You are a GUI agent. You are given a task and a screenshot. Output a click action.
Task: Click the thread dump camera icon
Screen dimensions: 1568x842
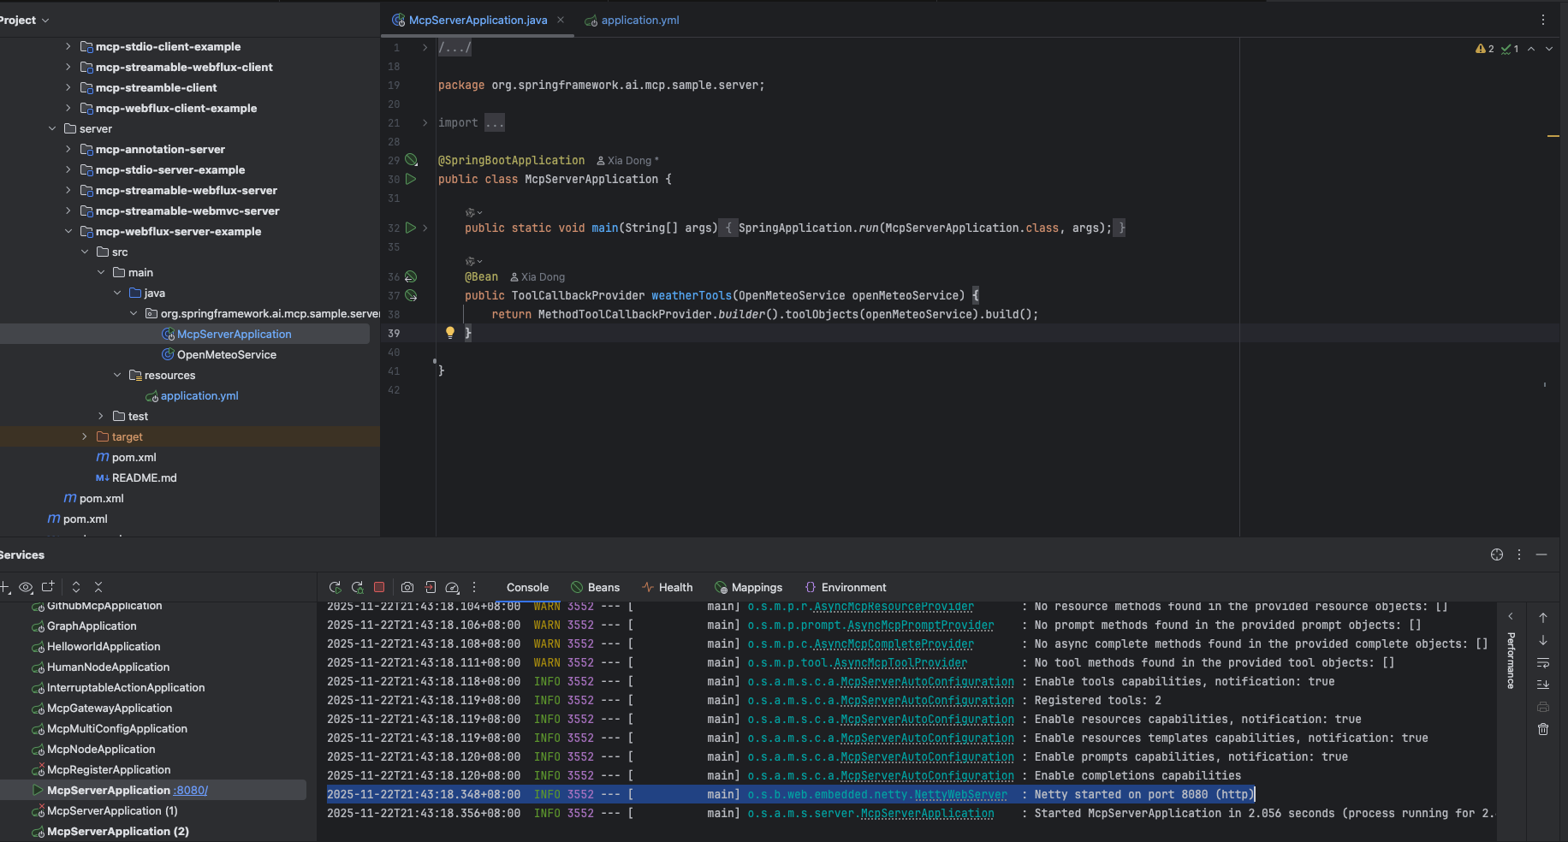[x=407, y=587]
